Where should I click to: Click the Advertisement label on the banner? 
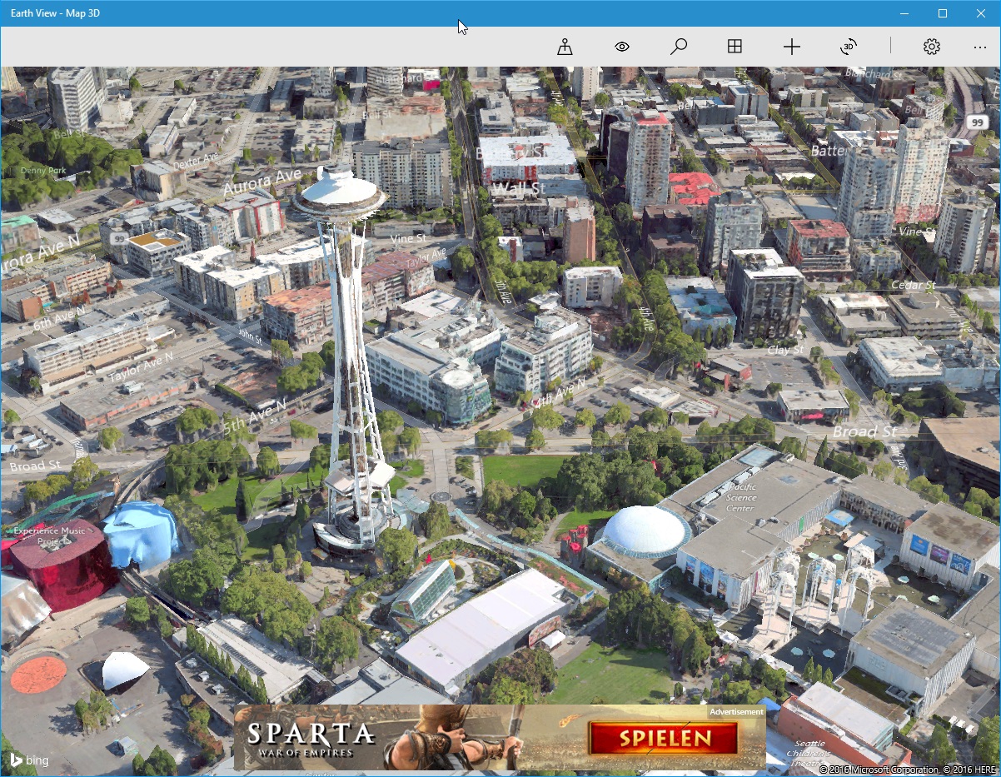tap(736, 712)
